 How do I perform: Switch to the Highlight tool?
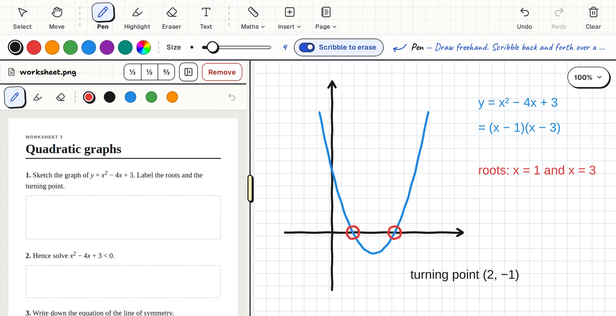(x=137, y=17)
